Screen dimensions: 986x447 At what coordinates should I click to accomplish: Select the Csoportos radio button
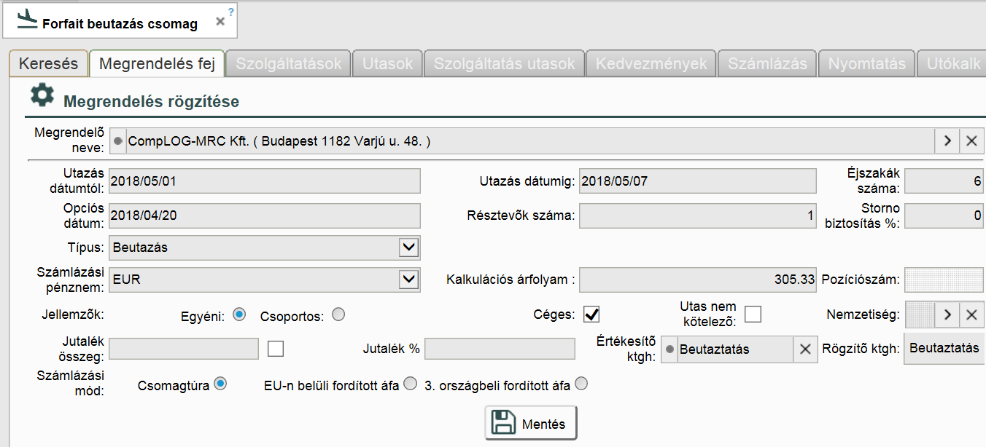point(338,315)
